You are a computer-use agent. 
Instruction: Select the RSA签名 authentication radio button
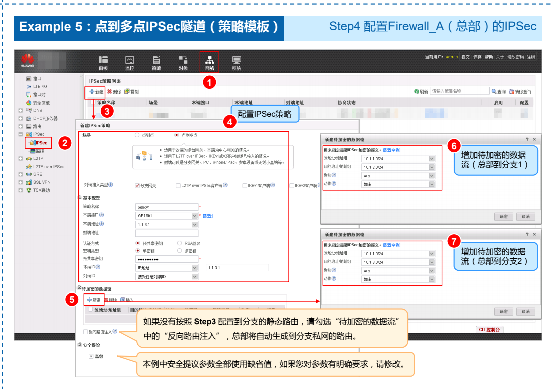coord(180,243)
